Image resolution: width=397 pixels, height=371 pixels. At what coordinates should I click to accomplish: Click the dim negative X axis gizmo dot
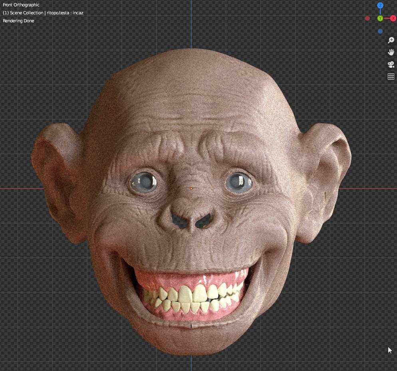(367, 18)
